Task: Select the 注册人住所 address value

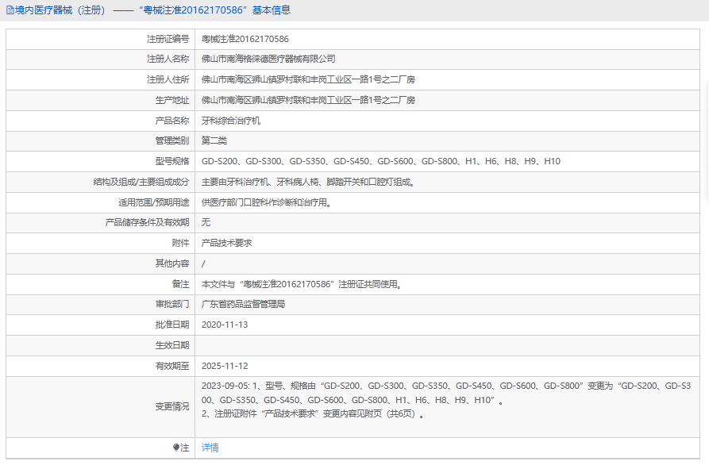Action: click(x=308, y=79)
